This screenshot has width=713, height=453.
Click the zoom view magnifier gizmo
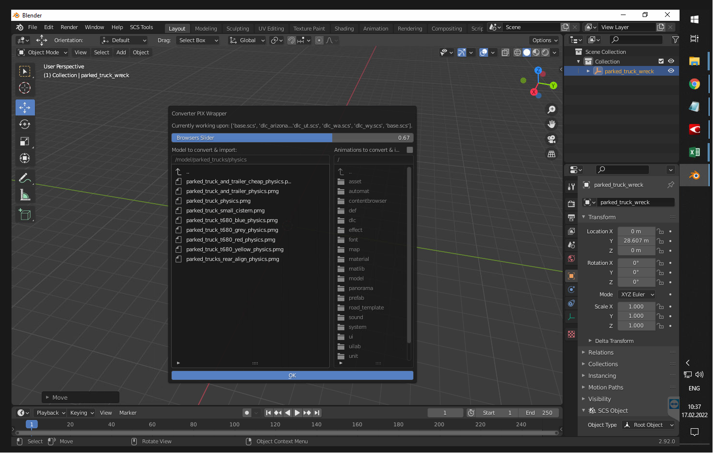tap(551, 110)
